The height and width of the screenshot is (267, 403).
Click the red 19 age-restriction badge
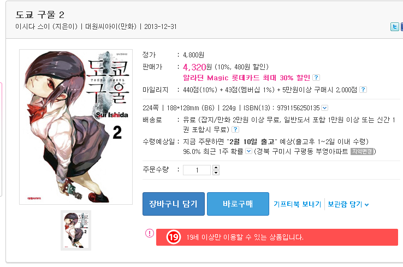pos(174,237)
